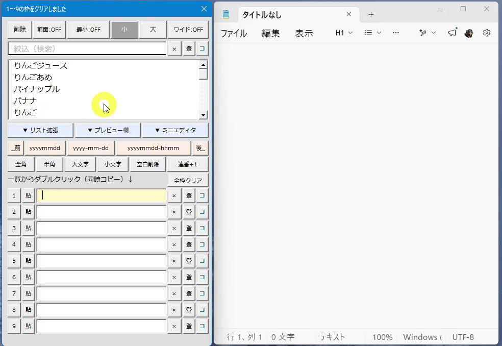Click the 全枠クリア button
Screen dimensions: 502x346
click(188, 180)
